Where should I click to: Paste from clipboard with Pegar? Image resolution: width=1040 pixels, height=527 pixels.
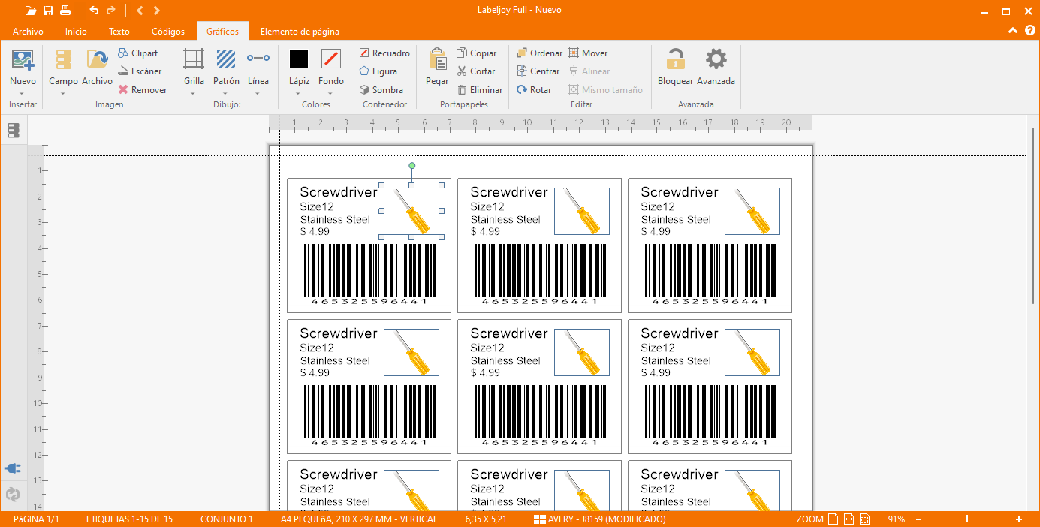[437, 67]
